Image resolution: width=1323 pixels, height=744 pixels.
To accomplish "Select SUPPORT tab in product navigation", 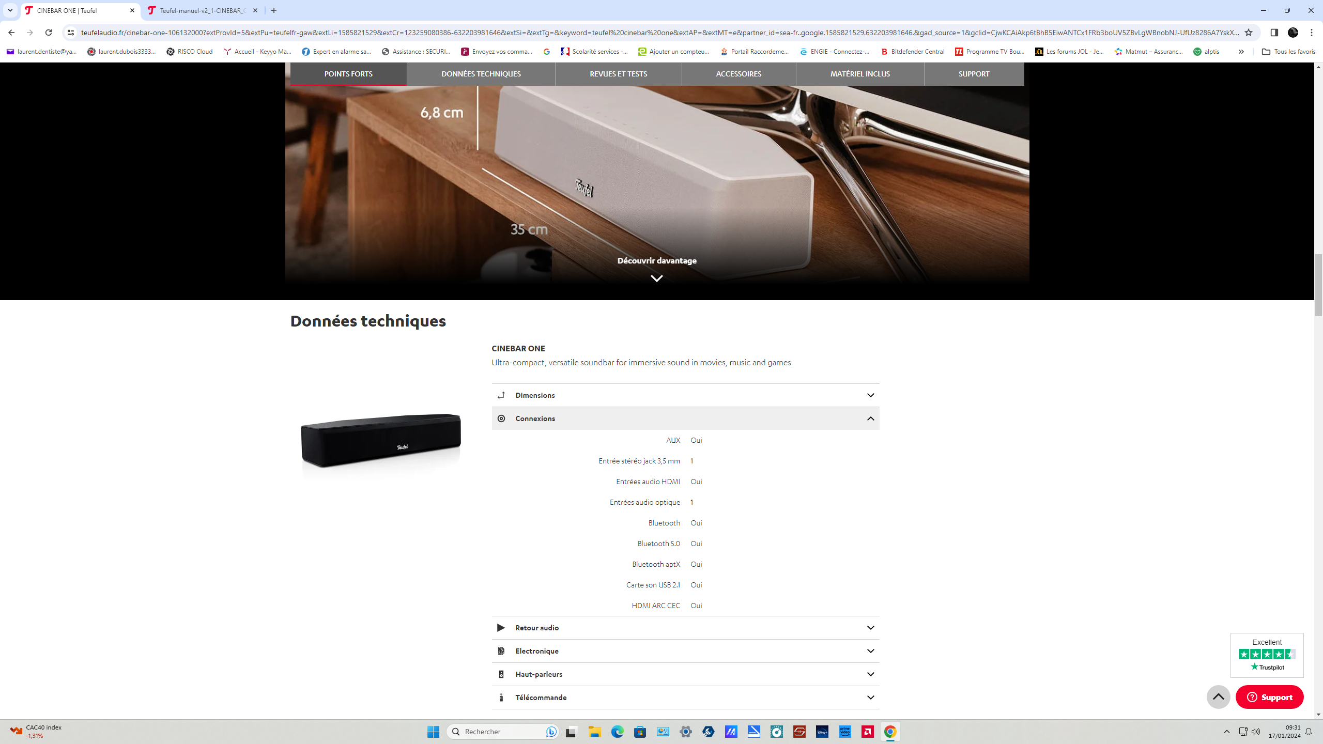I will click(x=974, y=74).
